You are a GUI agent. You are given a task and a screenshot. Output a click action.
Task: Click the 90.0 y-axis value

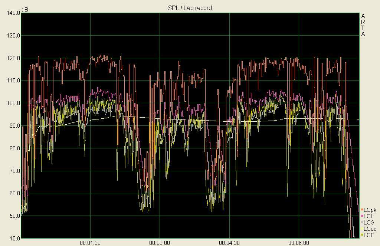pyautogui.click(x=14, y=125)
